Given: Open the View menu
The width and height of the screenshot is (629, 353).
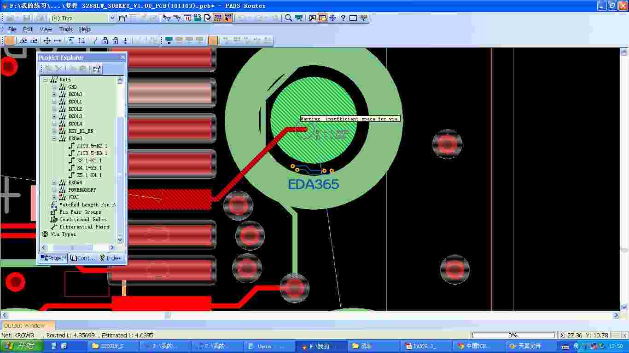Looking at the screenshot, I should 46,29.
